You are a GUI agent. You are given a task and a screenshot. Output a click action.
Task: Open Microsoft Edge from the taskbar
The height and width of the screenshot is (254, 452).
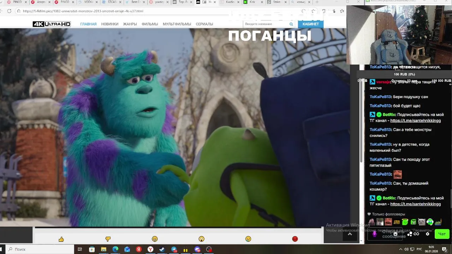(115, 249)
